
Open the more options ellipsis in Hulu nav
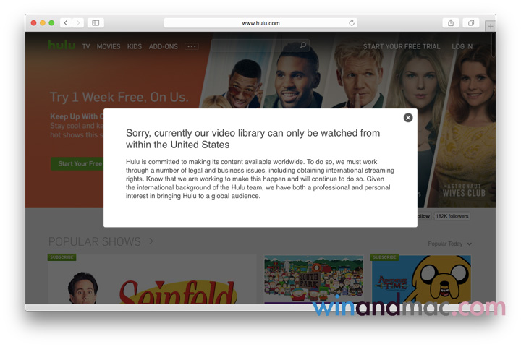192,46
